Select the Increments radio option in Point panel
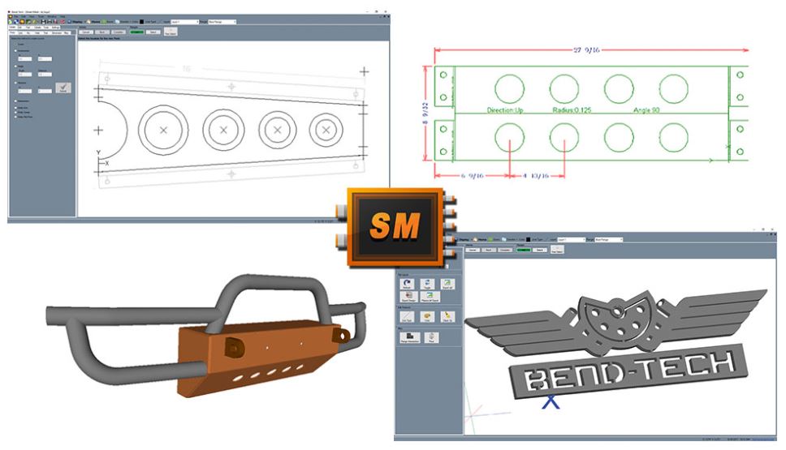 click(15, 50)
